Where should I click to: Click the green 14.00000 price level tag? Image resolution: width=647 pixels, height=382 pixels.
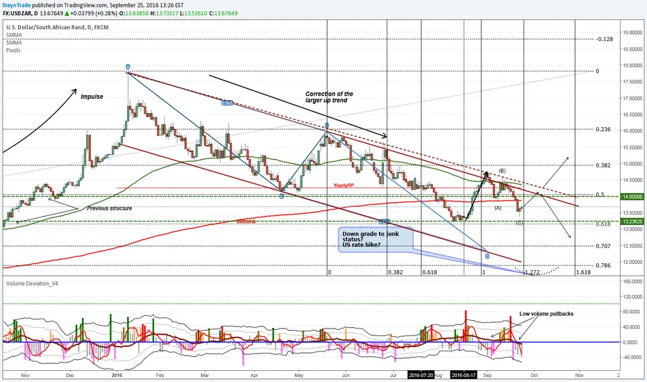(x=632, y=197)
